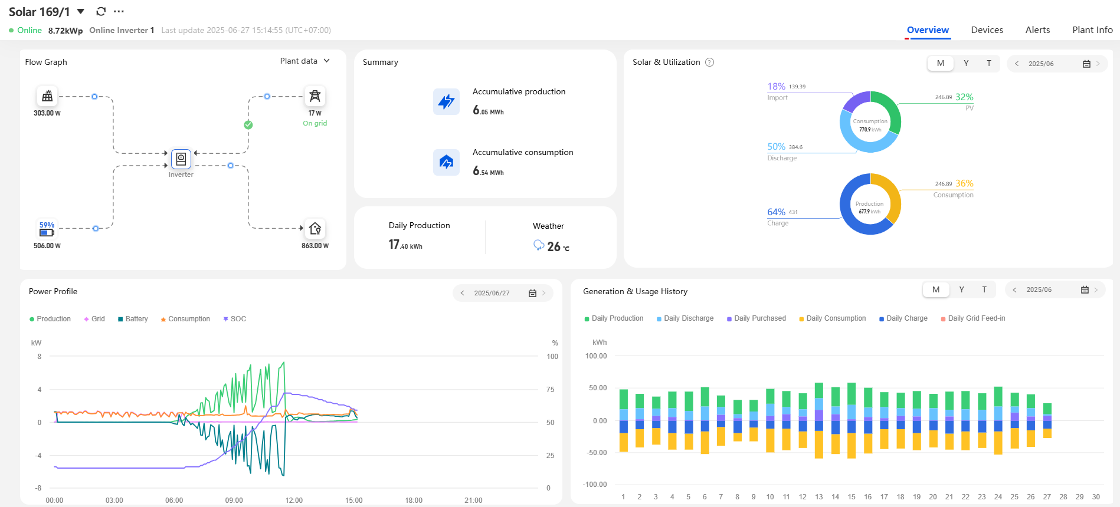The image size is (1120, 507).
Task: Click the solar panel icon in Flow Graph
Action: [47, 96]
